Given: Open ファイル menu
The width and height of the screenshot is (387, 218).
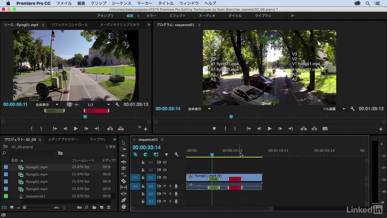Looking at the screenshot, I should tap(64, 3).
